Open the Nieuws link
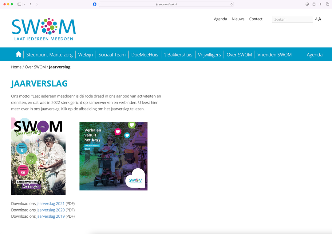This screenshot has width=332, height=234. [x=238, y=19]
